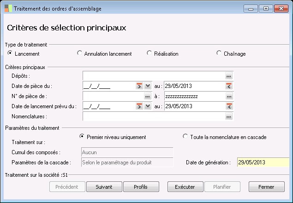The width and height of the screenshot is (293, 203).
Task: Enable 'Toute la nomenclature en cascade'
Action: pos(185,136)
